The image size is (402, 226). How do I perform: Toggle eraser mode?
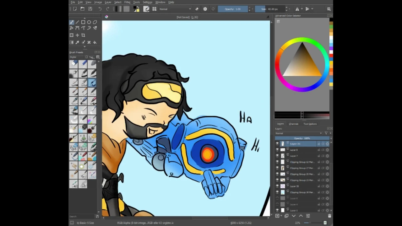point(197,9)
